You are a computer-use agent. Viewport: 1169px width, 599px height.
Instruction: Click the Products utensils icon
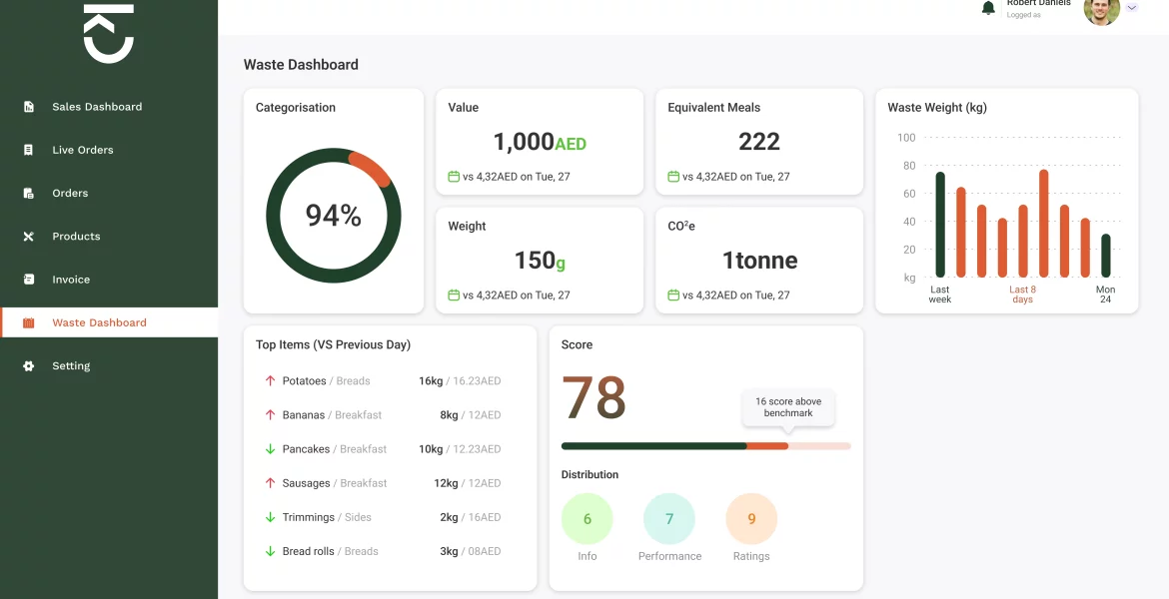[28, 237]
